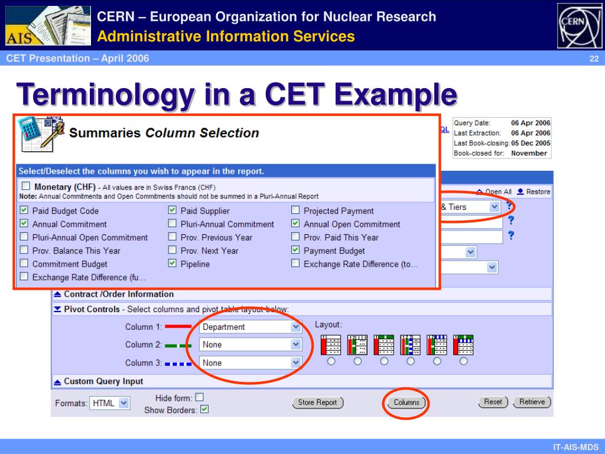Choose the second pivot layout thumbnail
The image size is (605, 454).
pyautogui.click(x=357, y=345)
